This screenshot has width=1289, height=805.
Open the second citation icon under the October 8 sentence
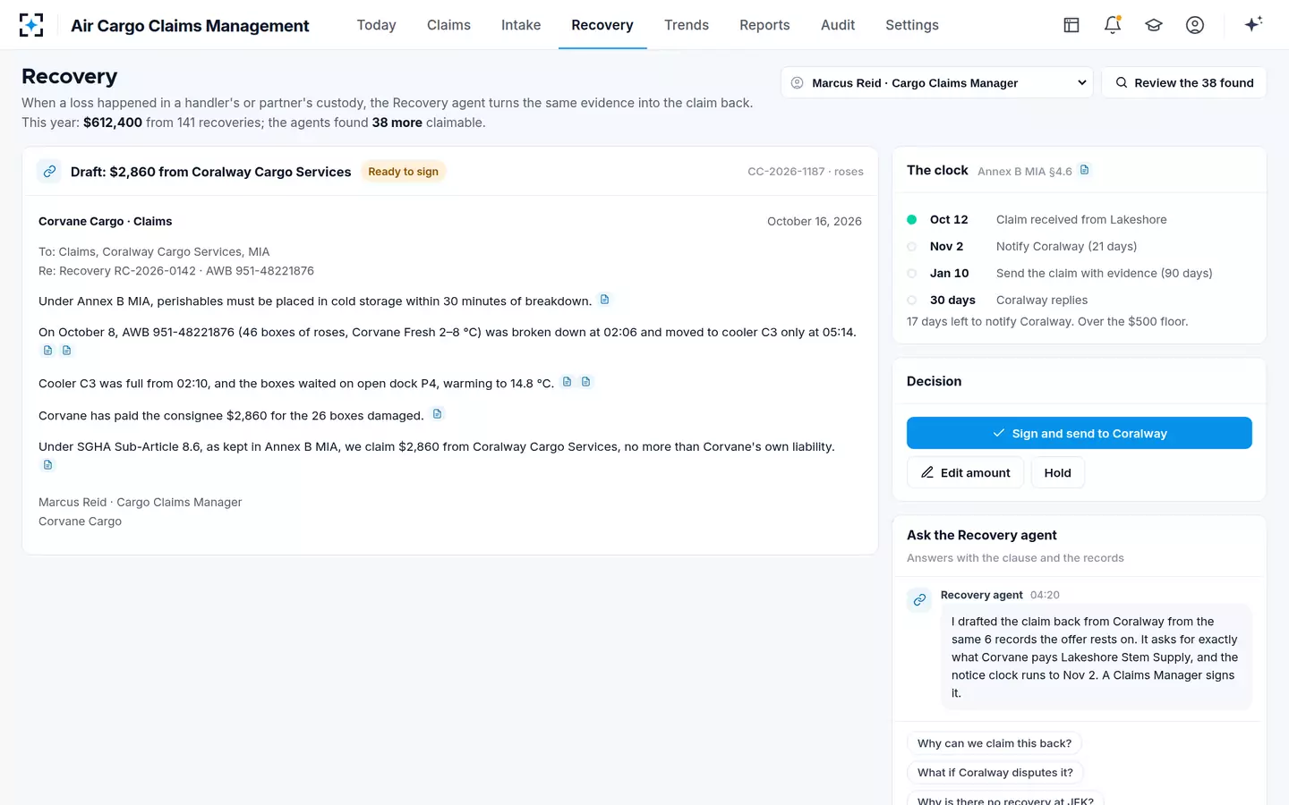tap(66, 351)
